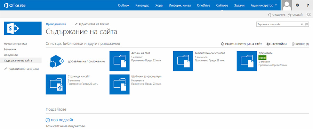Click the Преподаватели breadcrumb link
Viewport: 313px width, 129px height.
click(x=56, y=24)
